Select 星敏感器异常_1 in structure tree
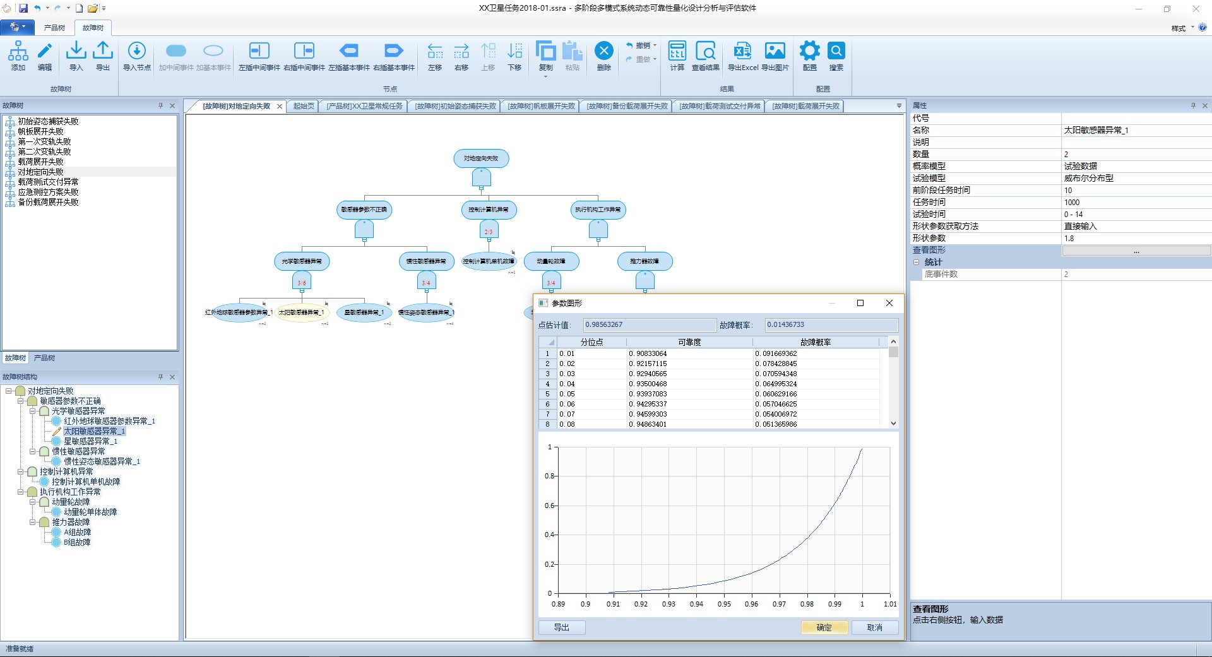Viewport: 1212px width, 657px height. [90, 441]
